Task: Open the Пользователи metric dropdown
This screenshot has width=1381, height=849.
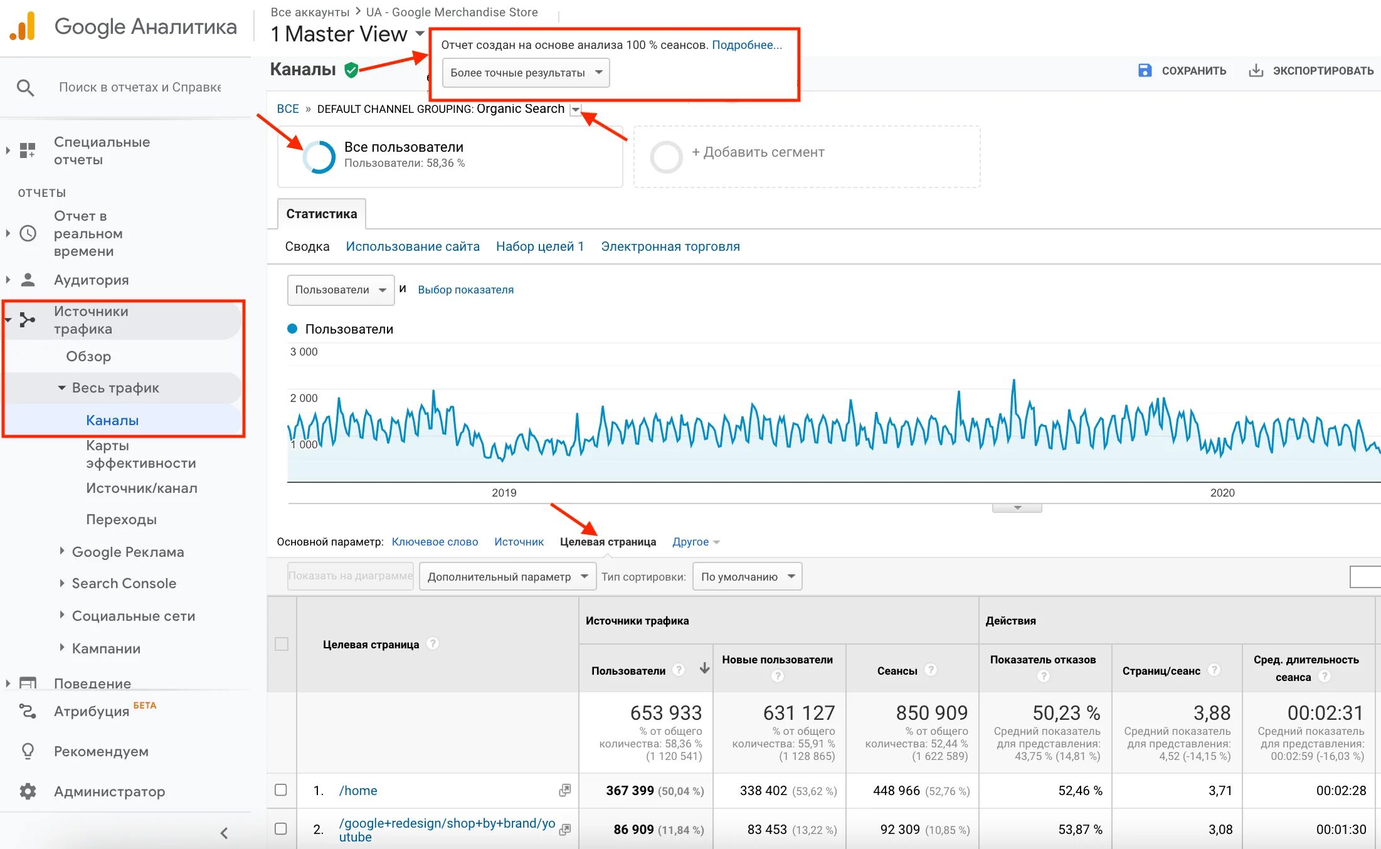Action: [x=341, y=290]
